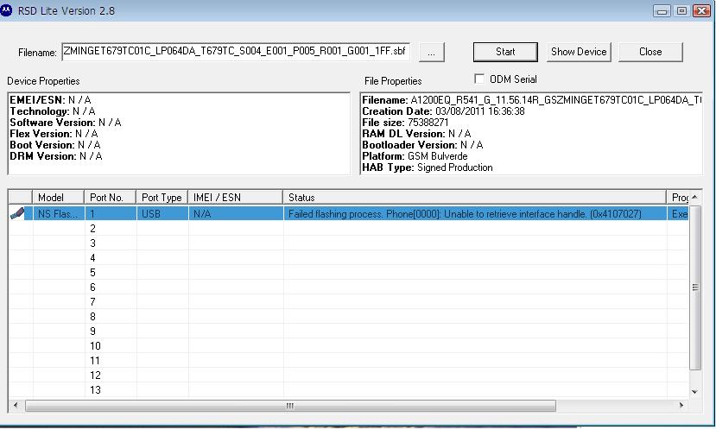This screenshot has height=442, width=716.
Task: Select the NS Flash model cell
Action: [x=58, y=214]
